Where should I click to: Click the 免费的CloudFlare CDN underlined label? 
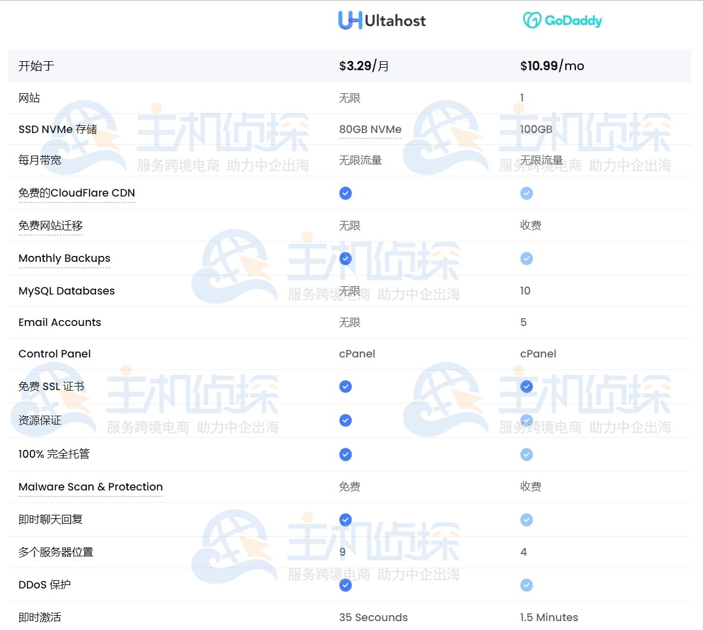pyautogui.click(x=77, y=193)
